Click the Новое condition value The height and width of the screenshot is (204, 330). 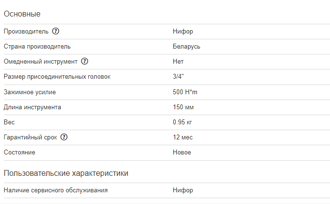[182, 152]
